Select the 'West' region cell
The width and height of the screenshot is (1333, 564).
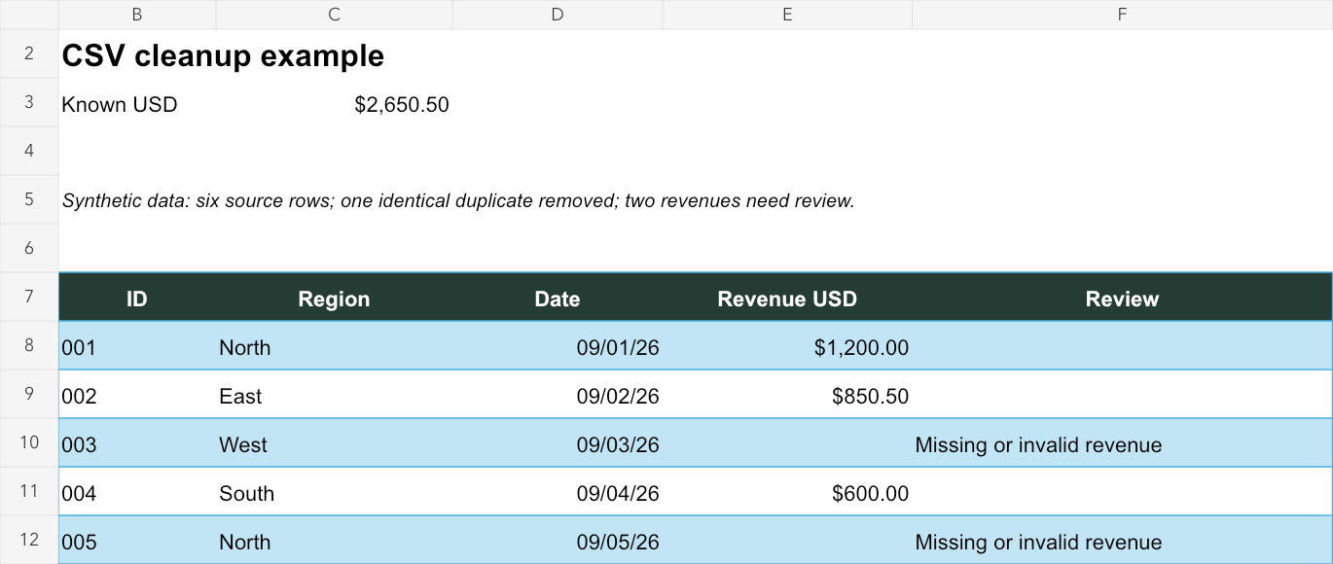(334, 442)
